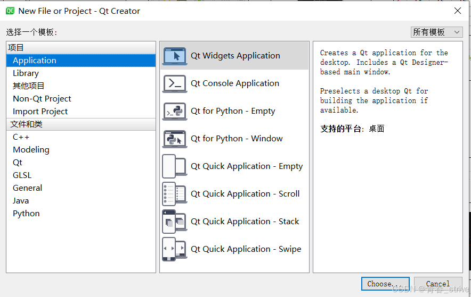Click the Qt Quick Application - Empty icon

coord(175,166)
